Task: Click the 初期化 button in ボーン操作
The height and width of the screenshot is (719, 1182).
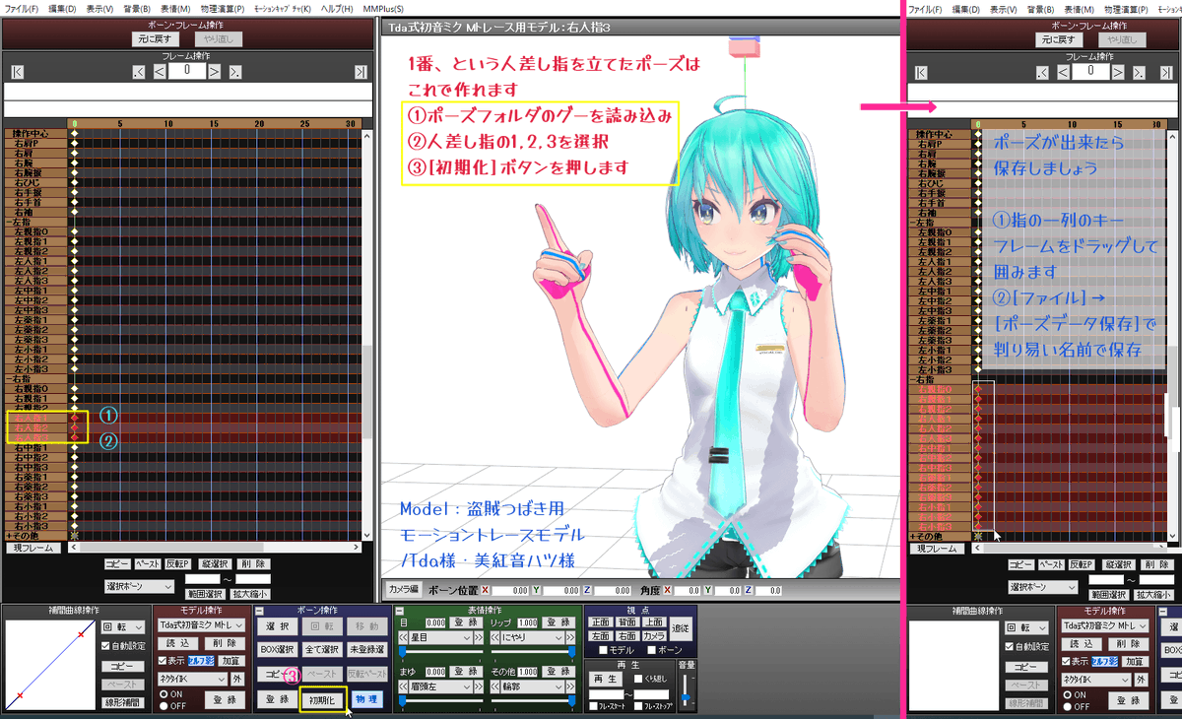Action: click(x=323, y=700)
